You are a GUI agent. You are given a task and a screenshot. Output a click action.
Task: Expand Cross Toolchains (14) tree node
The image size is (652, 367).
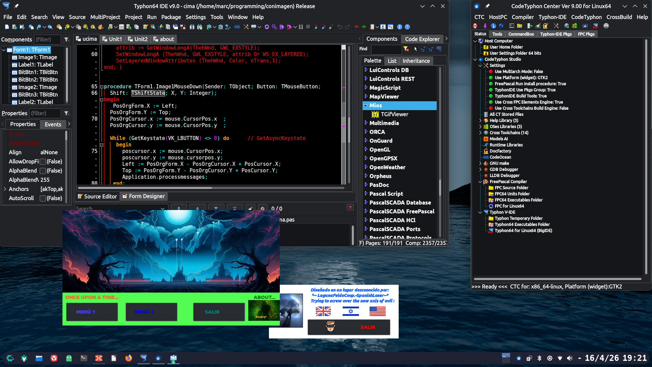pos(480,133)
